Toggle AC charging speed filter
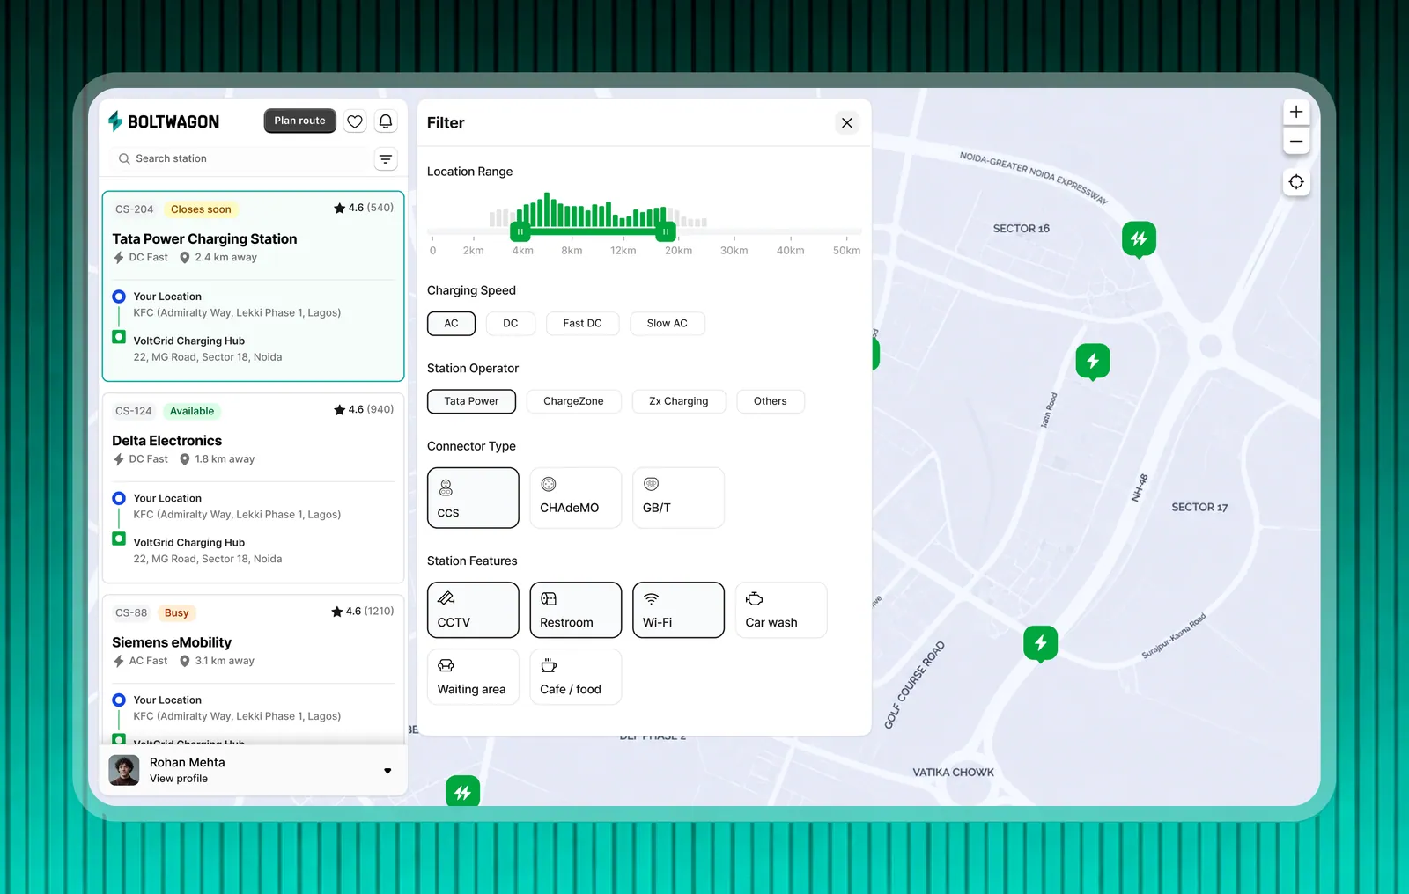Image resolution: width=1409 pixels, height=894 pixels. pos(451,324)
